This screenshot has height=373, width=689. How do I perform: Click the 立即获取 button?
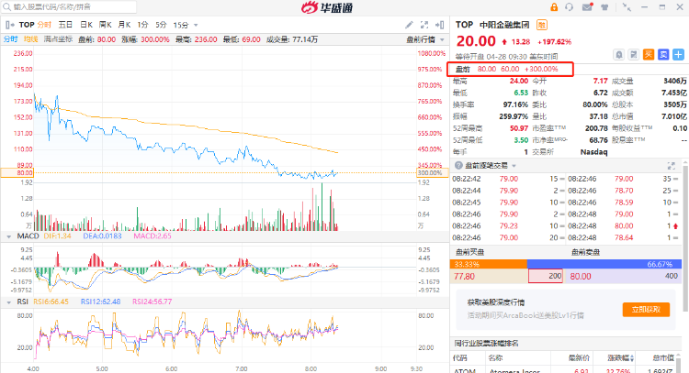point(646,310)
